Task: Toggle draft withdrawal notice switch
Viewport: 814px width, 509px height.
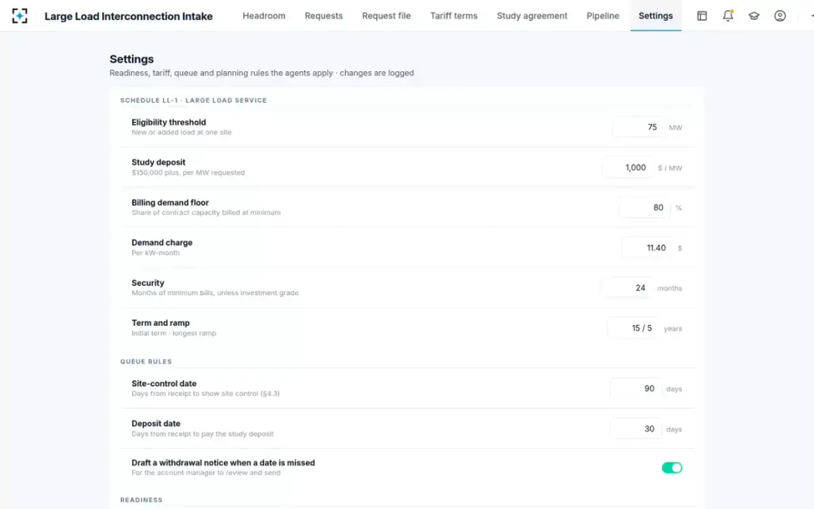Action: pyautogui.click(x=672, y=468)
